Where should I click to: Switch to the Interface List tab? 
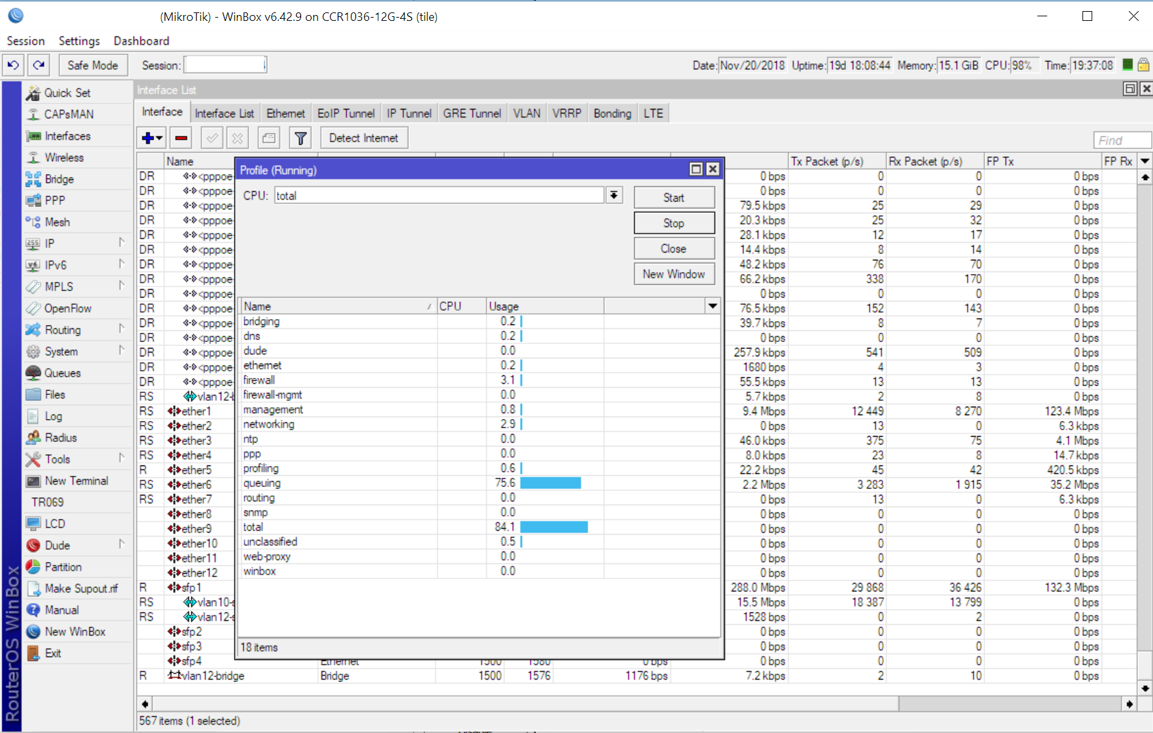tap(224, 114)
